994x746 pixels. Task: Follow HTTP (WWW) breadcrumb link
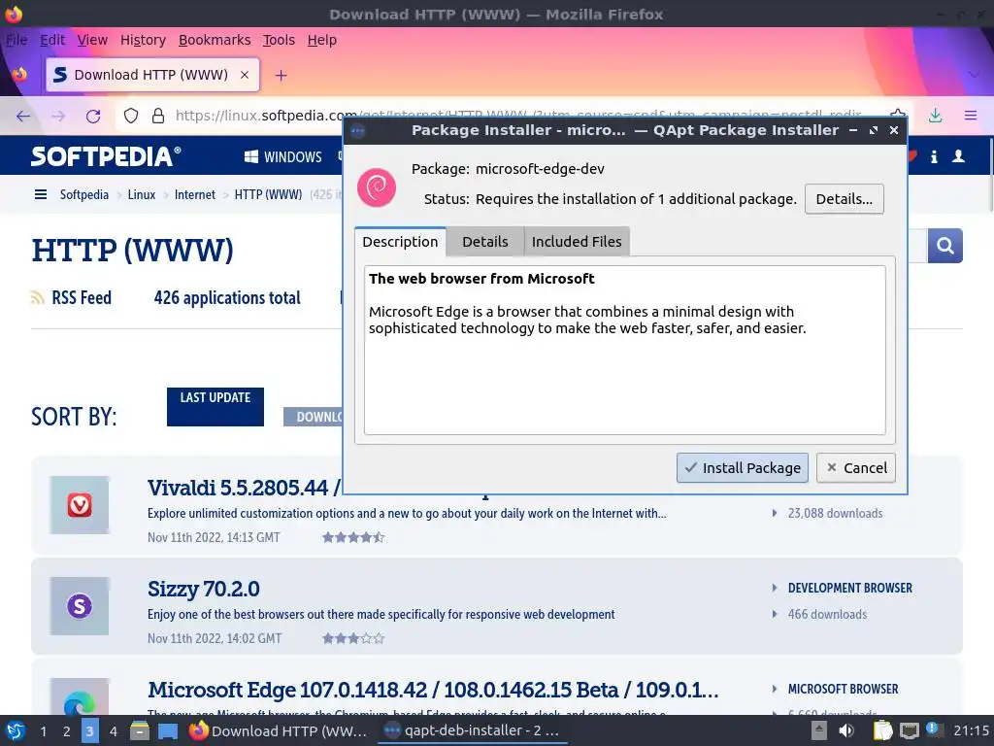click(x=268, y=194)
